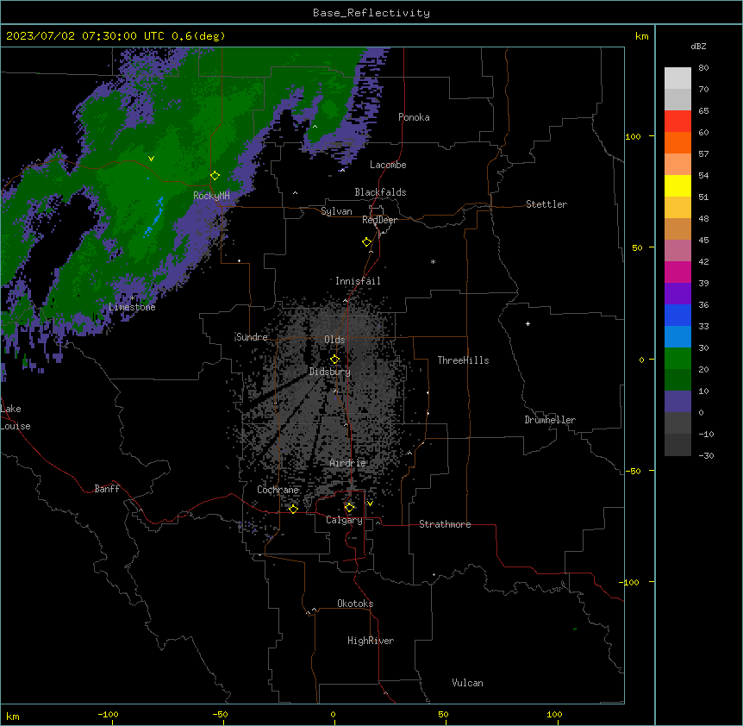Click the purple 10 dBZ legend swatch
Viewport: 743px width, 726px height.
click(677, 402)
